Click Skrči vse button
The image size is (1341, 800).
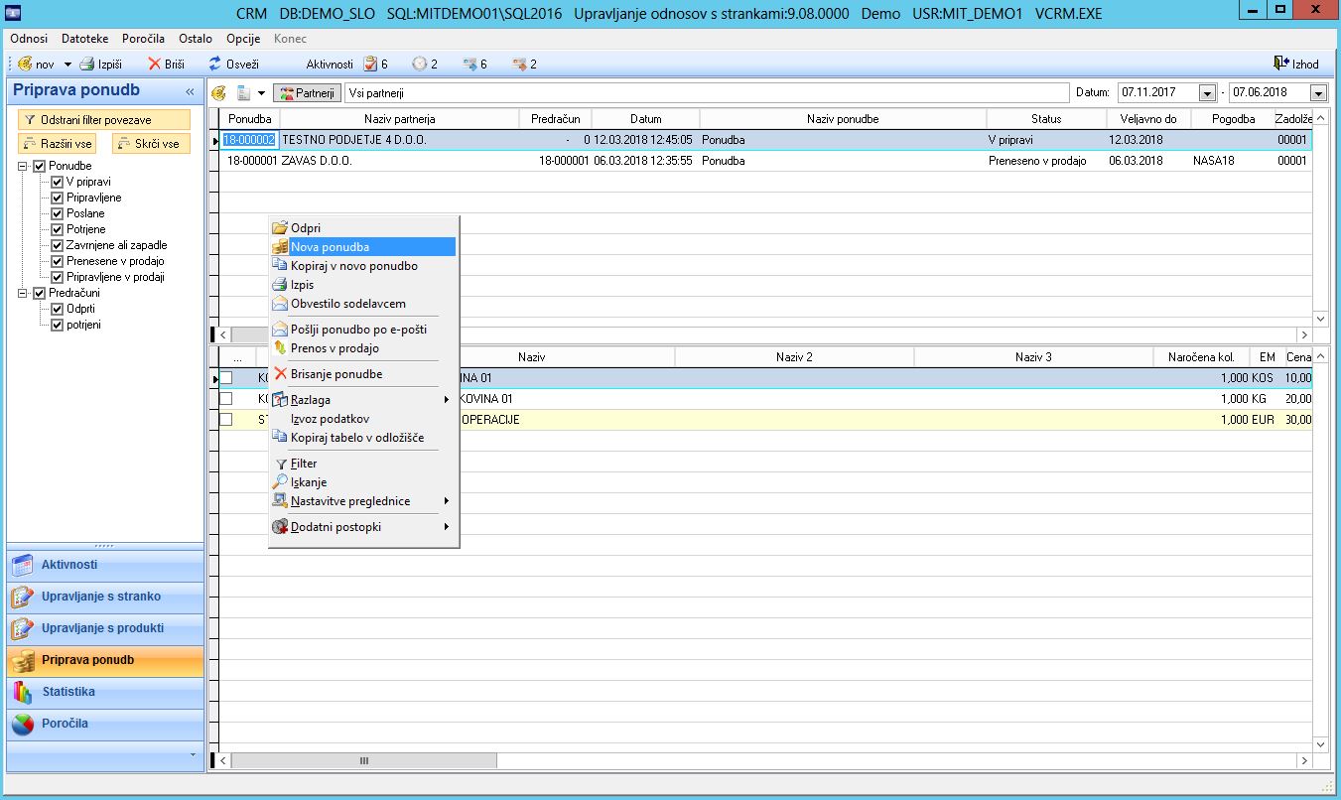pyautogui.click(x=151, y=144)
